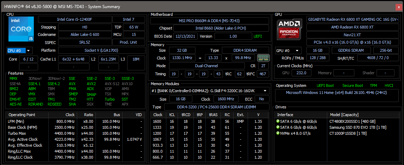Click the L3 cache 18M field
Screen dimensions: 404x165
point(136,63)
